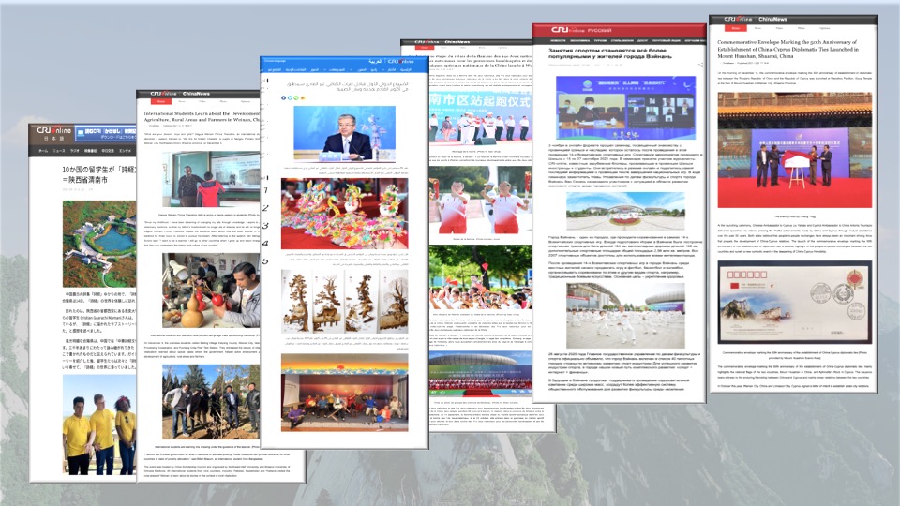Select the red Home tab on Cyprus article page
900x506 pixels.
pyautogui.click(x=735, y=27)
